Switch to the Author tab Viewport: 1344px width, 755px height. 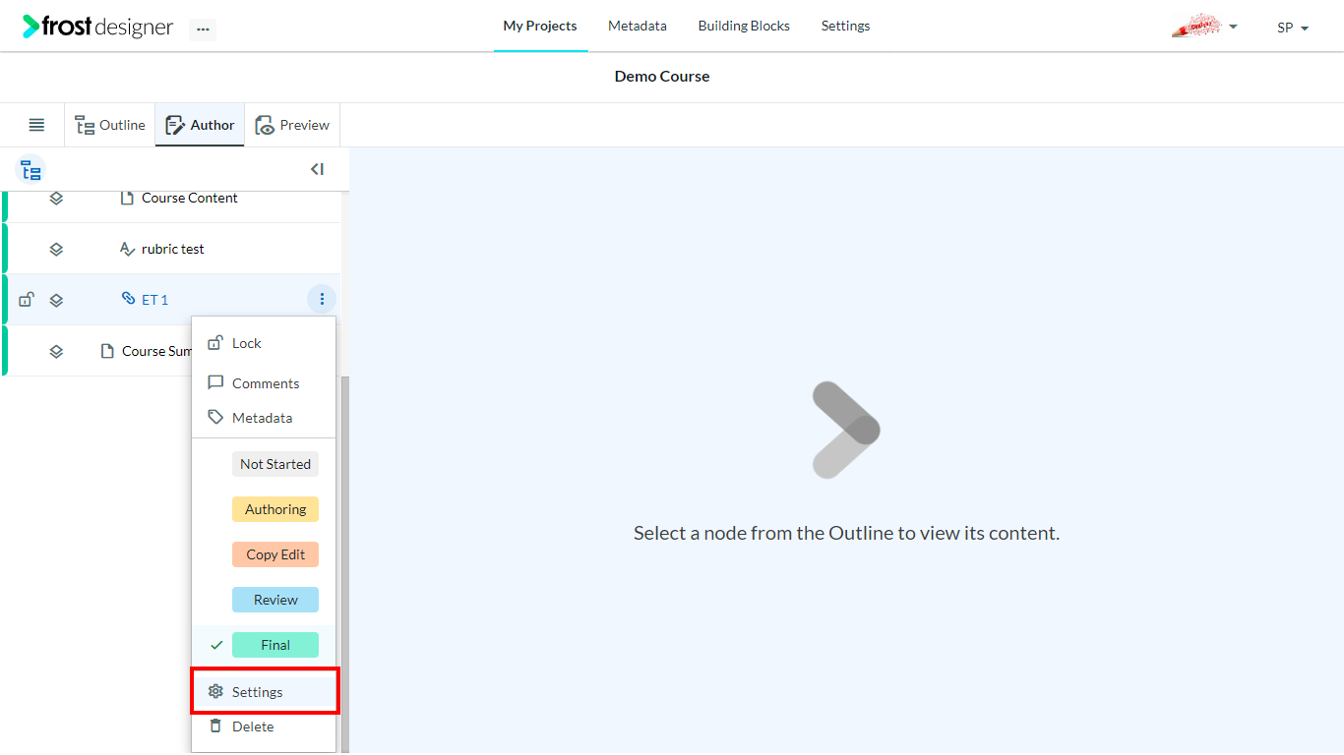click(200, 125)
